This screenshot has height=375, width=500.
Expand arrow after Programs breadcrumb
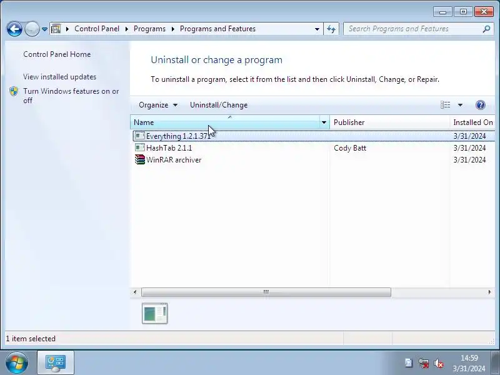(x=173, y=29)
